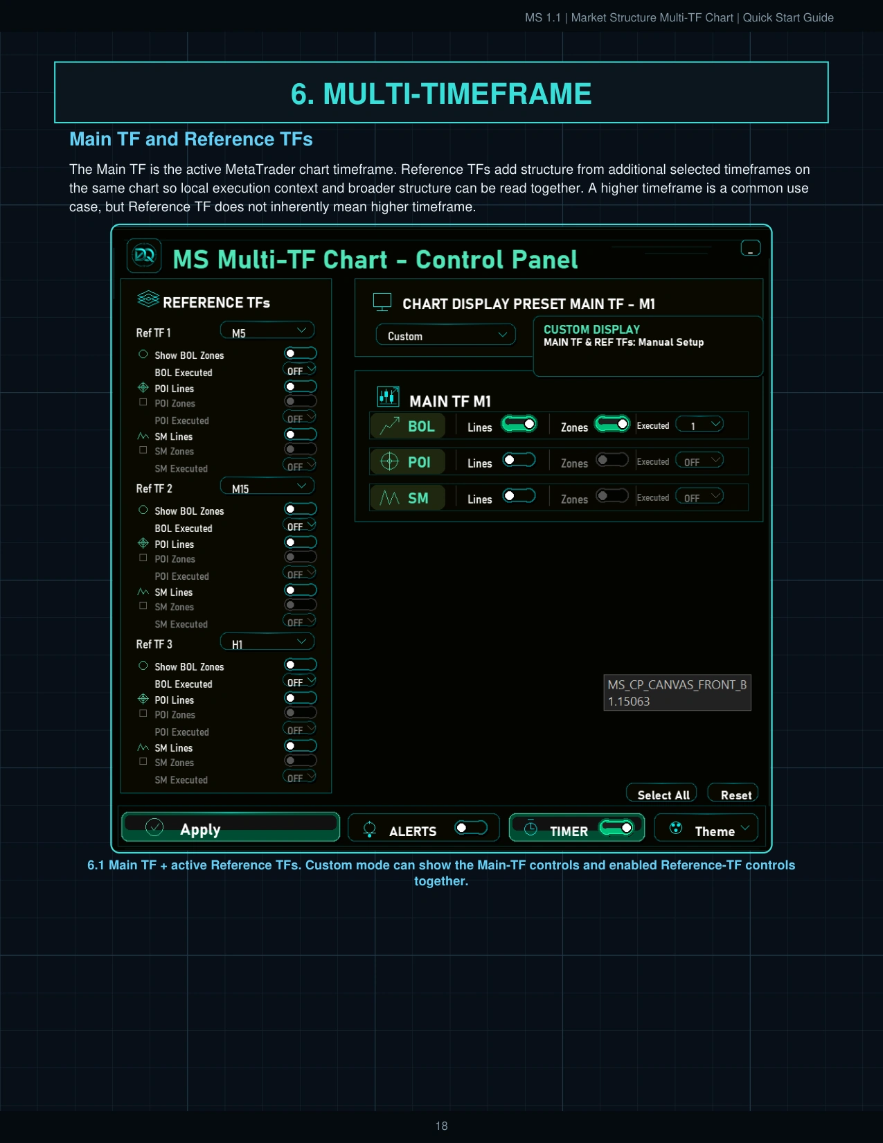Viewport: 883px width, 1143px height.
Task: Click the MS_CP_CANVAS_FRONT_B tooltip text
Action: click(x=677, y=685)
